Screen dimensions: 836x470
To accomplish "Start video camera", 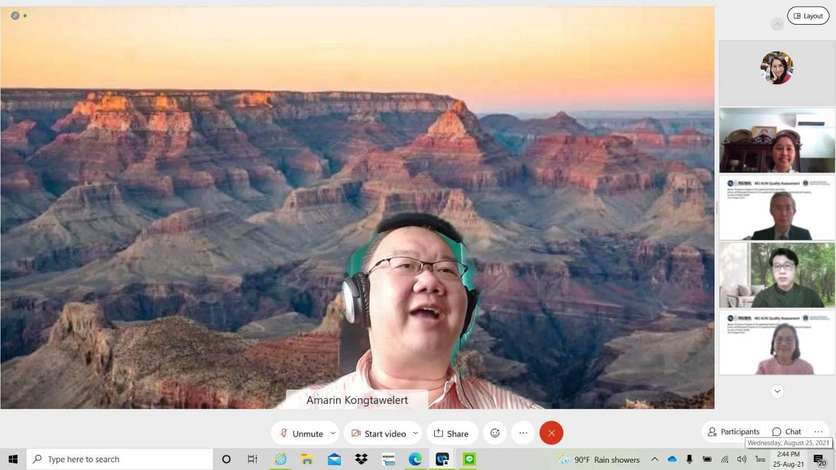I will (x=378, y=433).
